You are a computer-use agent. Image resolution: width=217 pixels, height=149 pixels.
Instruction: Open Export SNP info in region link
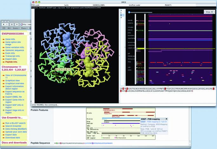tap(14, 106)
